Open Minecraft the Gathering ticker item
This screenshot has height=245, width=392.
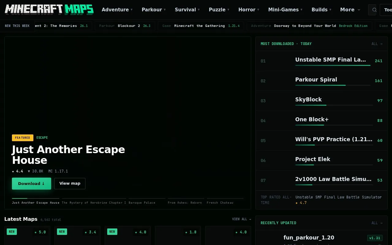pos(201,26)
